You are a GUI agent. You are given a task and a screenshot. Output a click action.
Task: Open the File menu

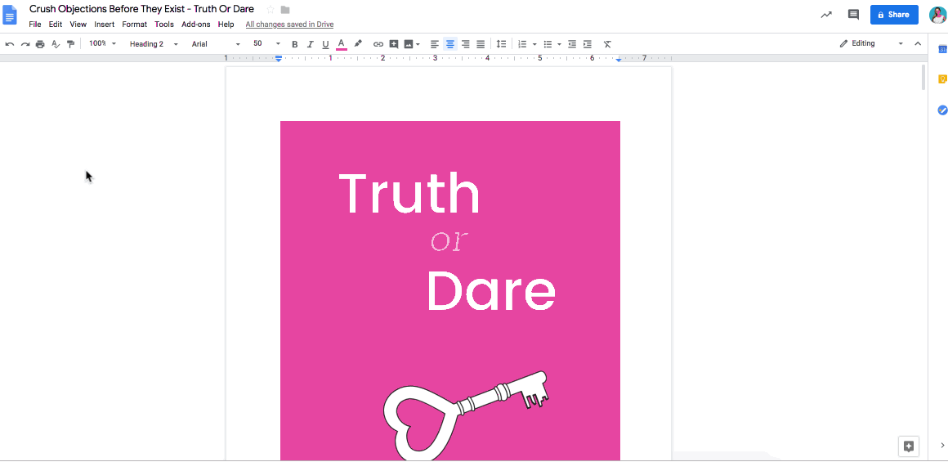pos(35,25)
